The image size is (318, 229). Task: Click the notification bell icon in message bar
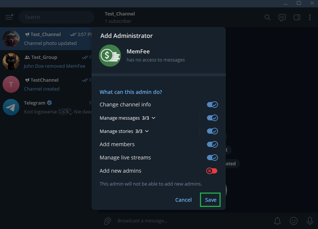[x=277, y=221]
